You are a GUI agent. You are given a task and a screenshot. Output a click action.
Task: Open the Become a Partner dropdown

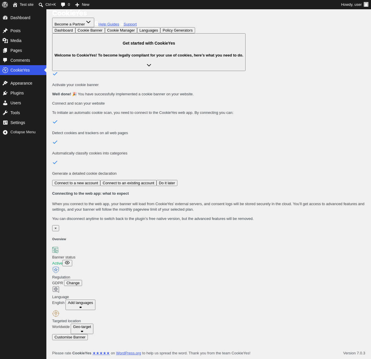point(73,23)
